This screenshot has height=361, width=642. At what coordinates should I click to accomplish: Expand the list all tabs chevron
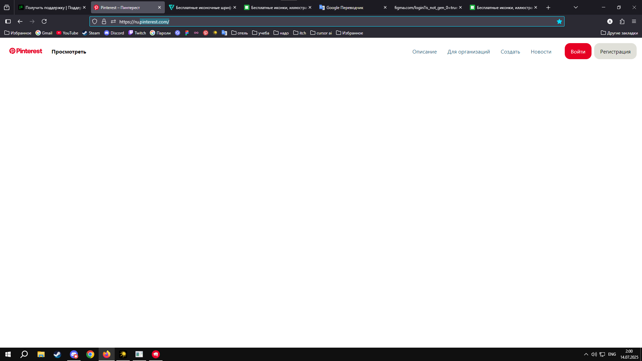(575, 7)
